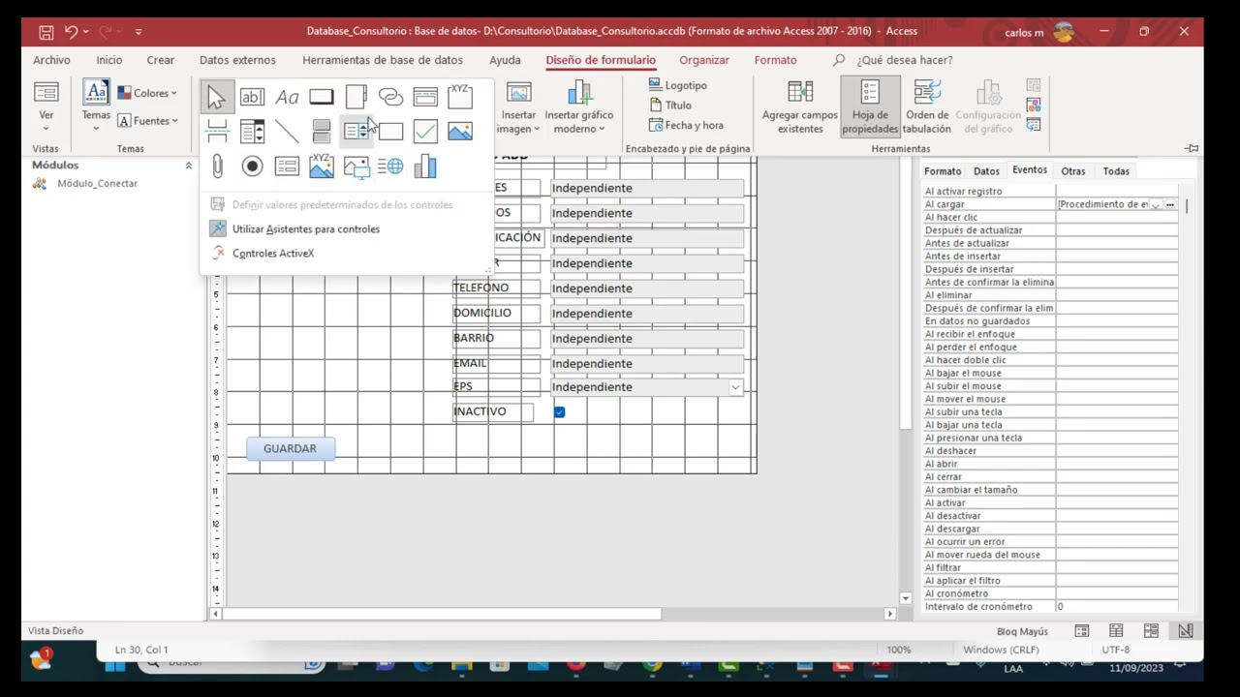Collapse the Módulos navigation group
This screenshot has width=1240, height=697.
click(188, 166)
